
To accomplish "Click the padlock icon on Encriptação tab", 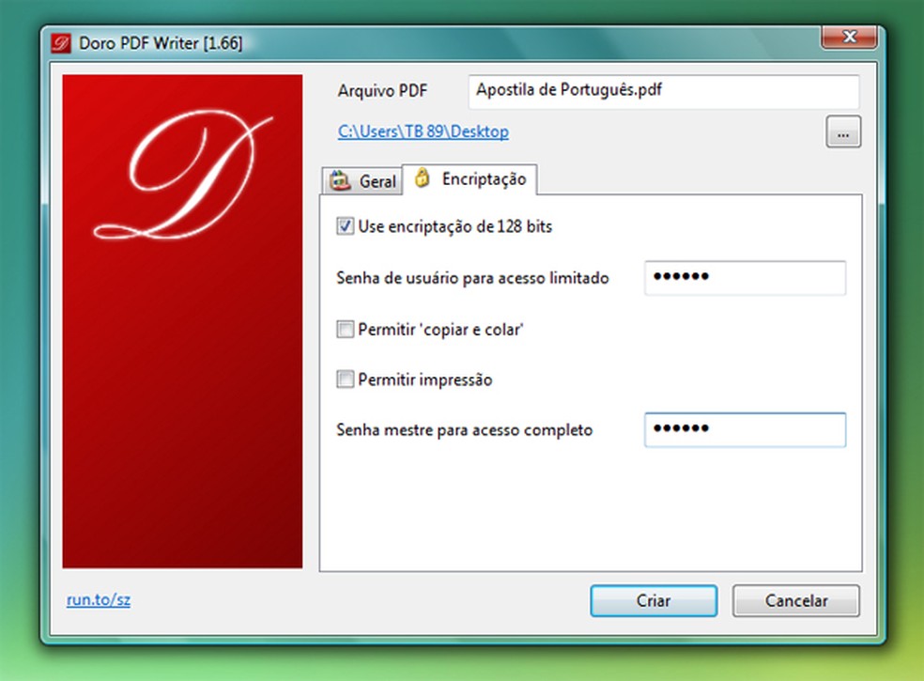I will [x=422, y=178].
